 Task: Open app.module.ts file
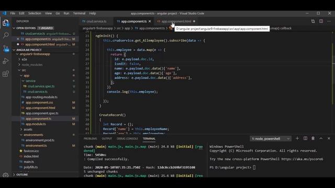coord(45,124)
